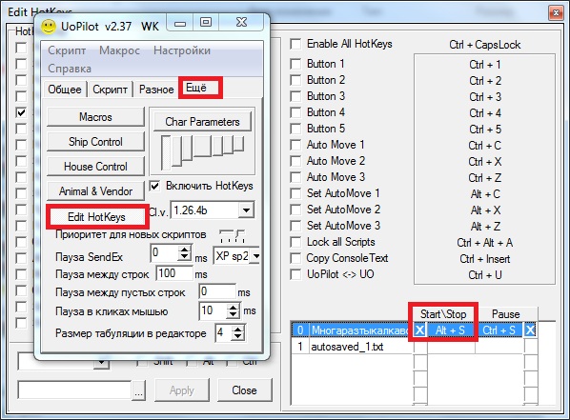The height and width of the screenshot is (420, 570).
Task: Open Animal & Vendor
Action: click(x=95, y=191)
